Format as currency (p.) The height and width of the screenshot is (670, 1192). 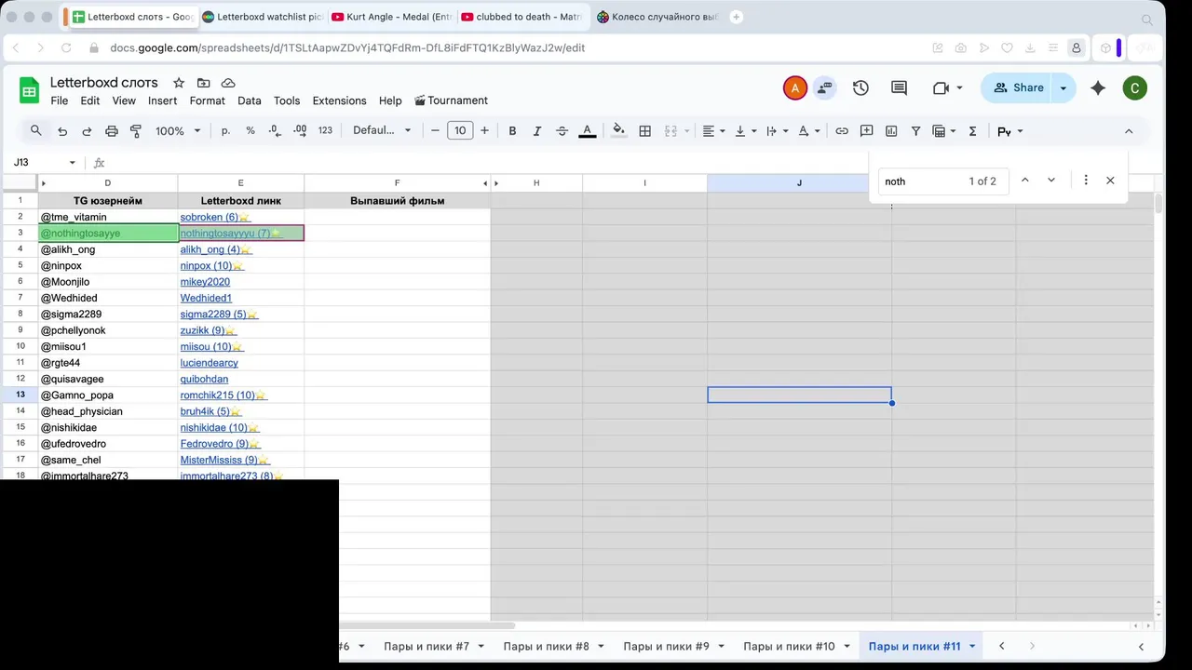[225, 131]
